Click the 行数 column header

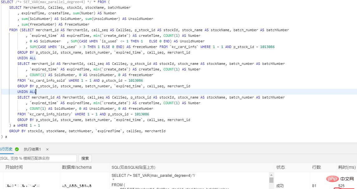point(316,167)
